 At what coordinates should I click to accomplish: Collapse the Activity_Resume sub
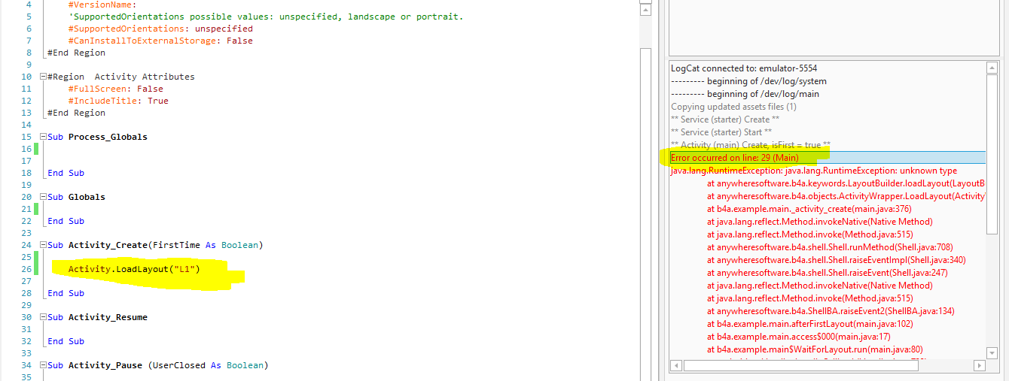(x=43, y=317)
